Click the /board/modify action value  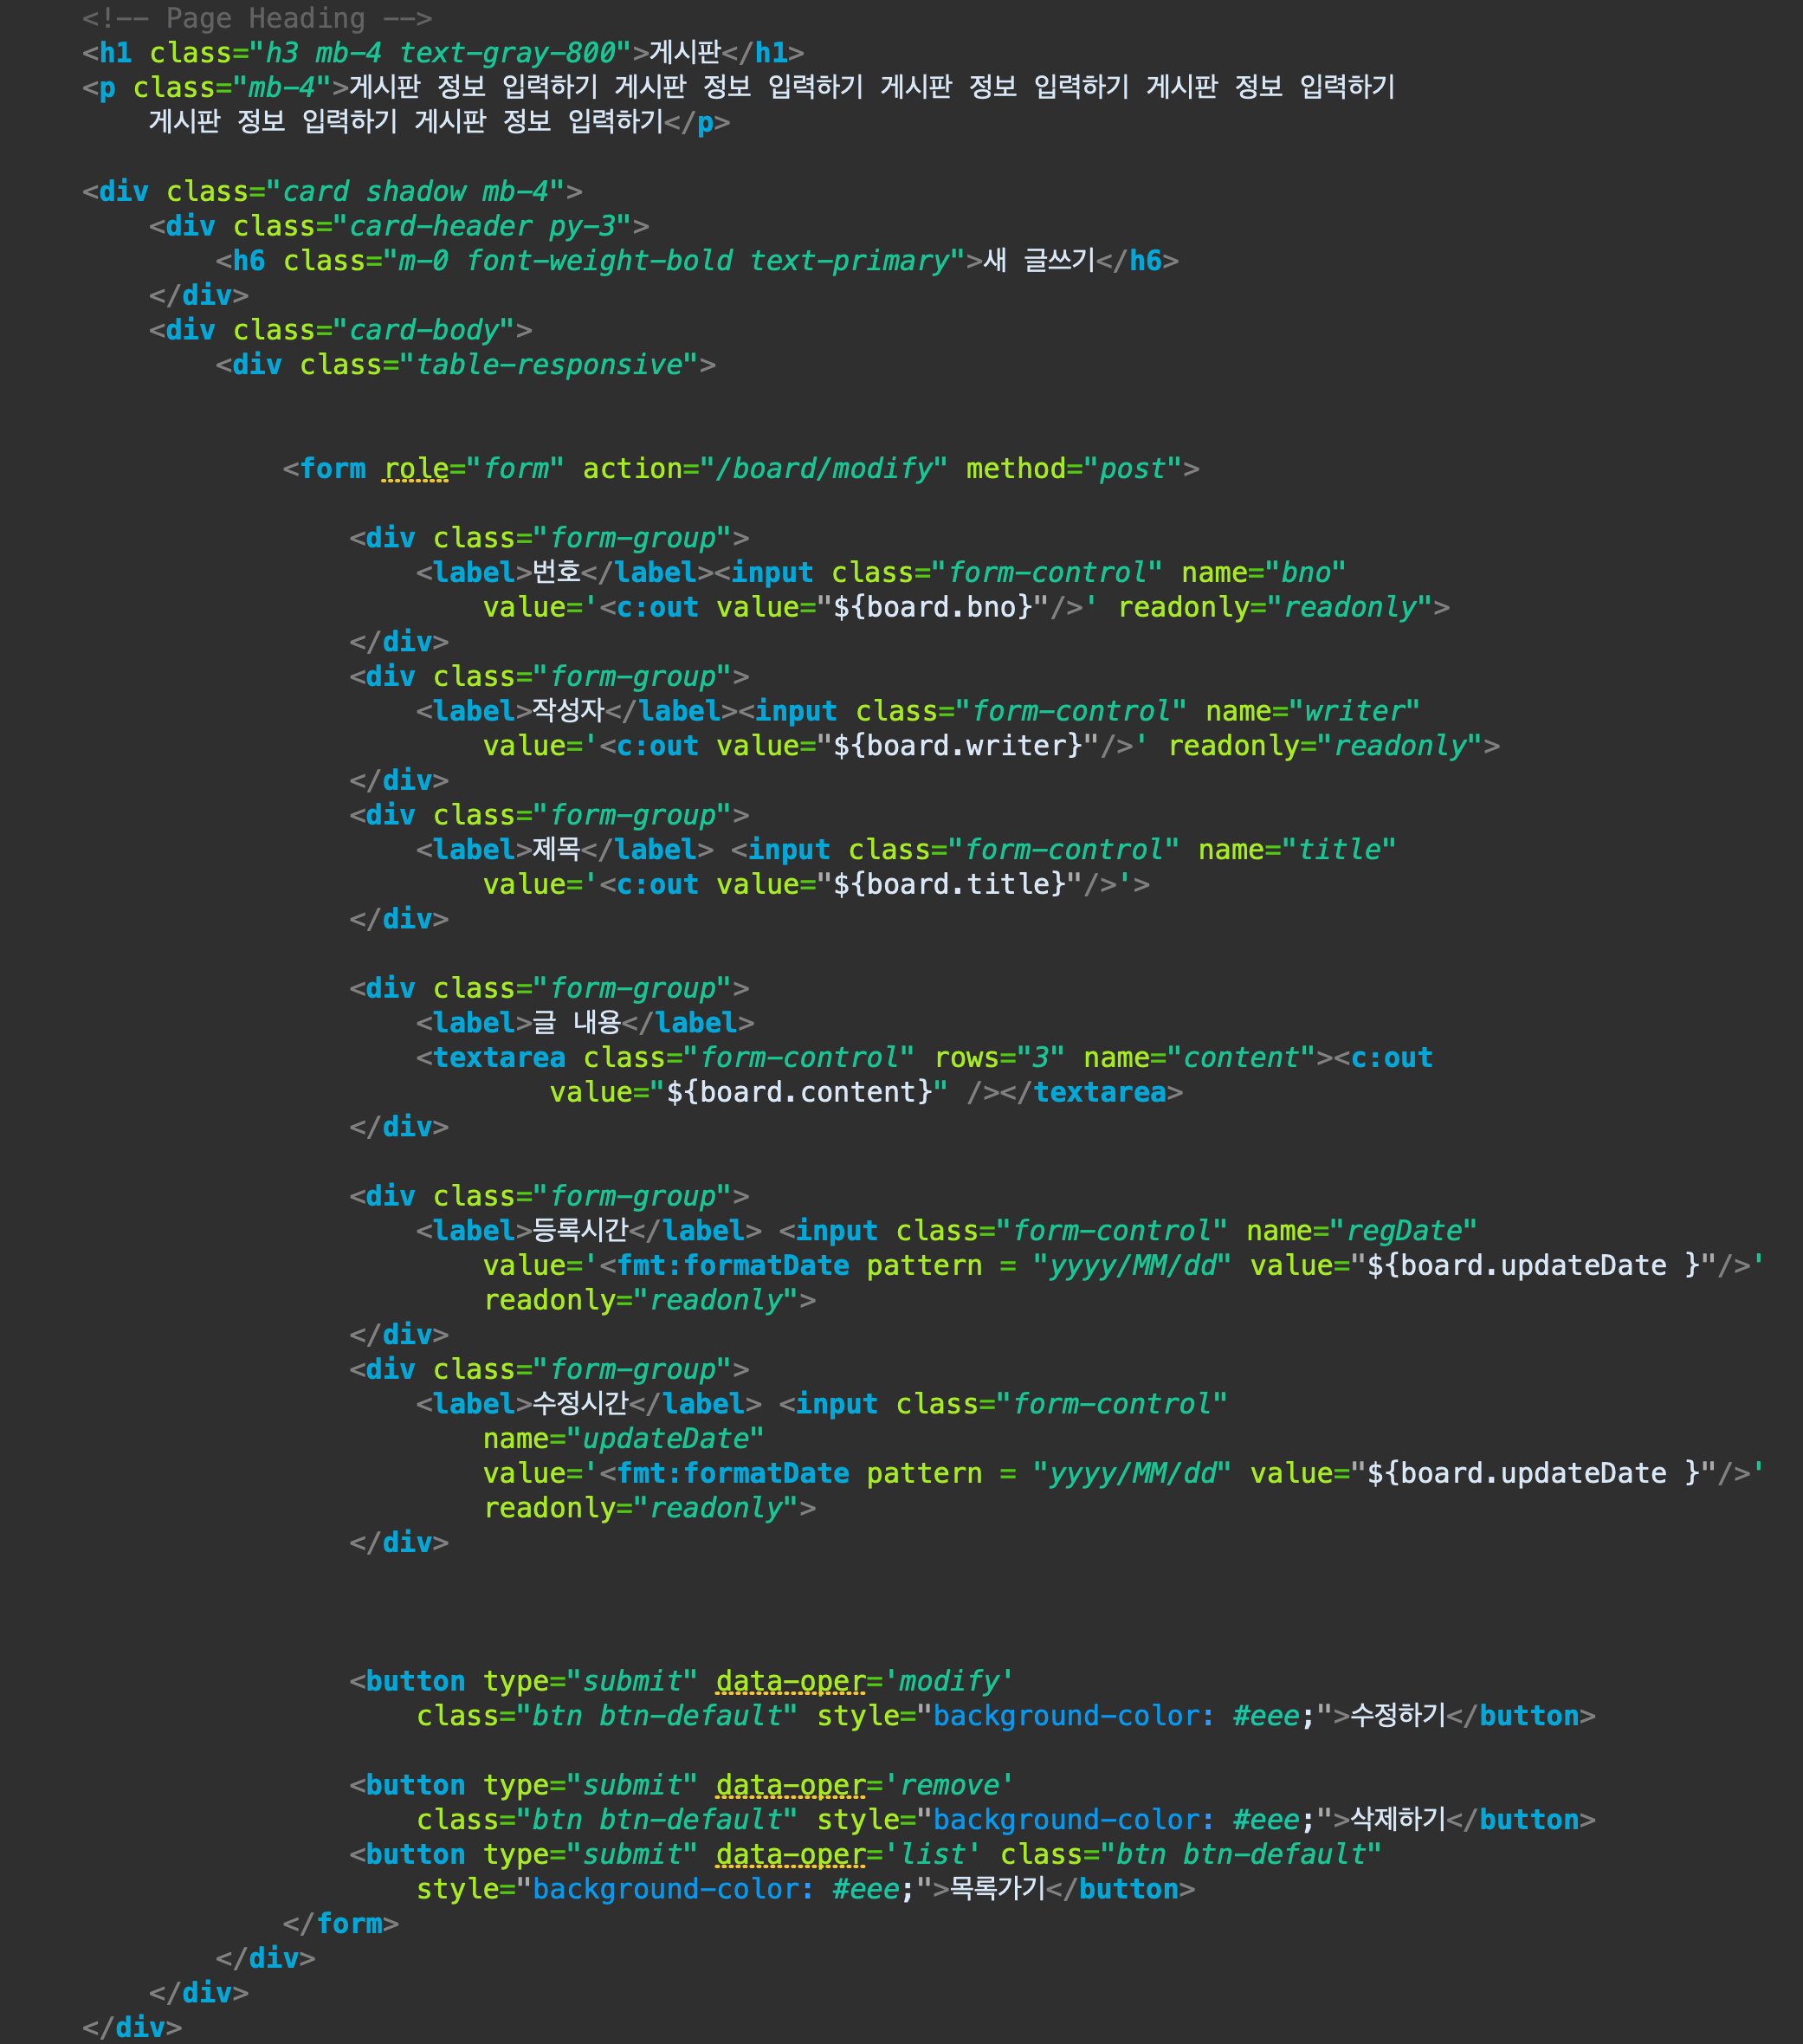[x=823, y=469]
